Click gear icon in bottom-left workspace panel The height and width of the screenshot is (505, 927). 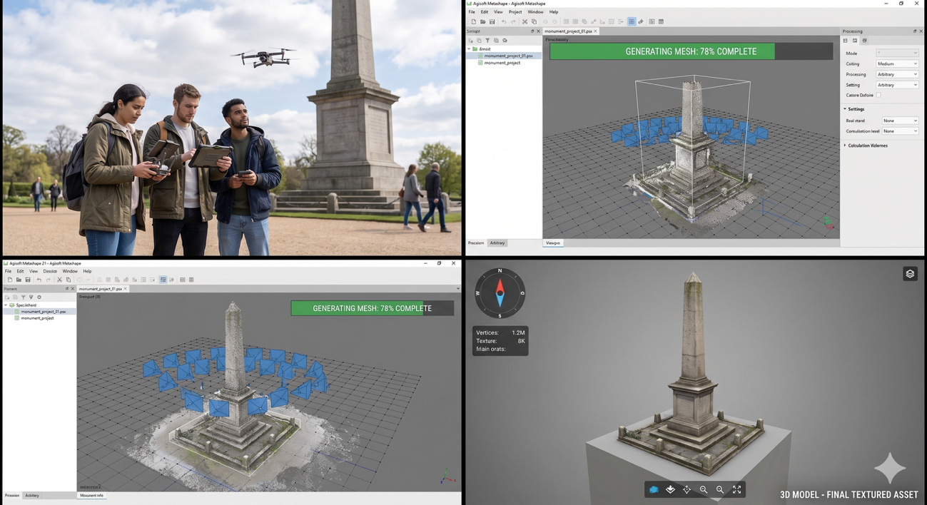(39, 297)
